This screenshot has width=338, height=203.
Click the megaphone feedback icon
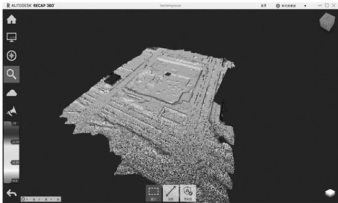click(x=12, y=111)
